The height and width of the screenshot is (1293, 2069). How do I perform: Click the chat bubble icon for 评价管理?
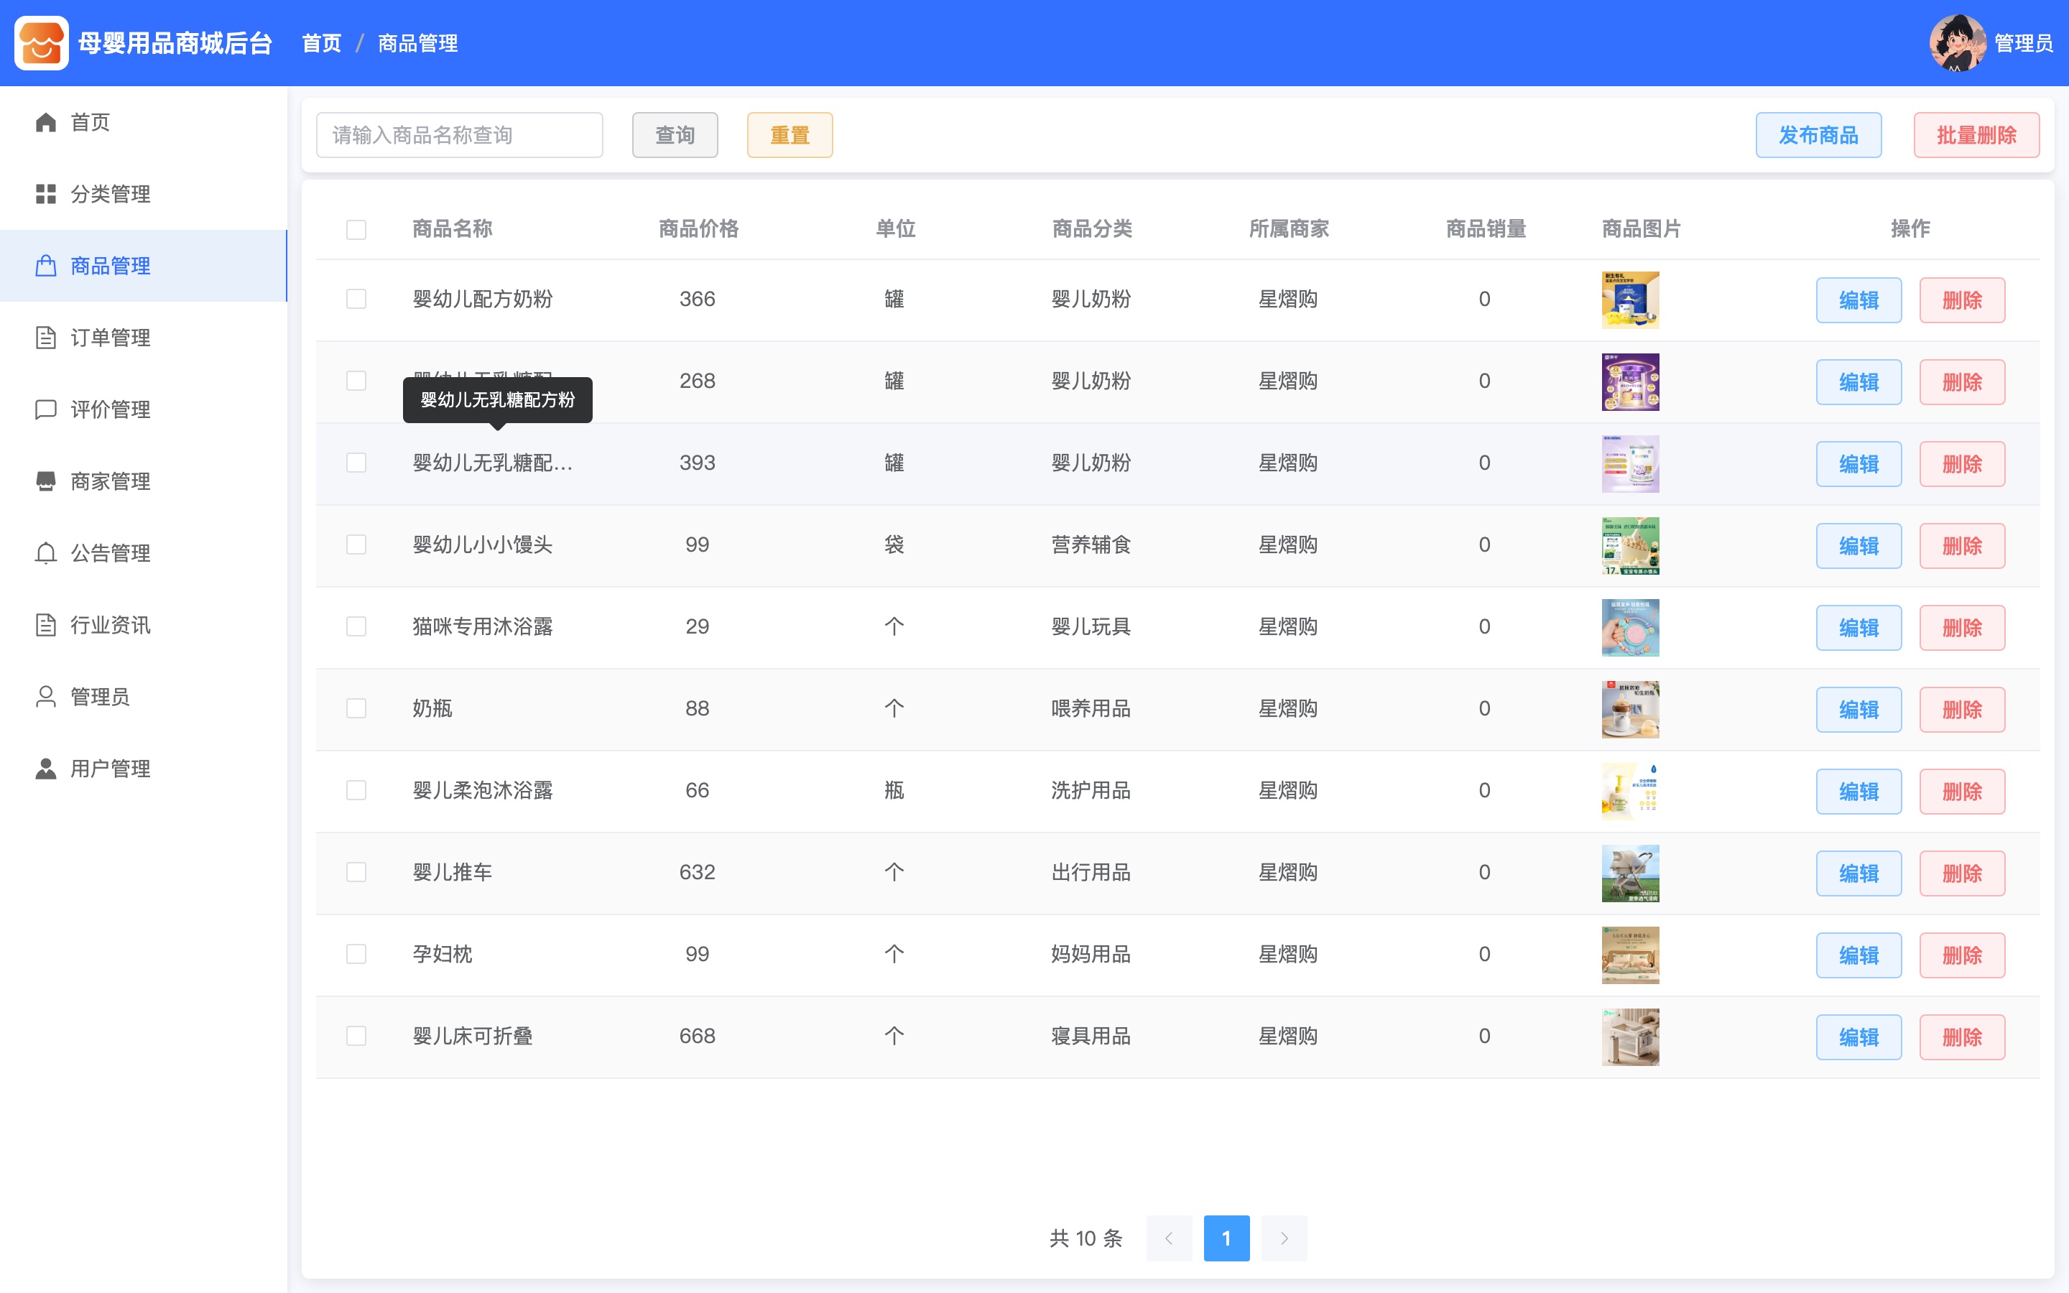click(46, 409)
